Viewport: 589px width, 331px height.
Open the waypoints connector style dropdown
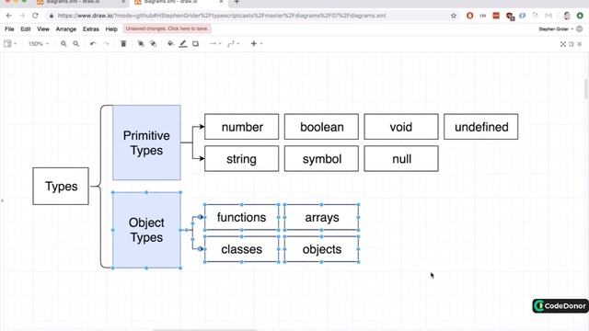[x=233, y=44]
